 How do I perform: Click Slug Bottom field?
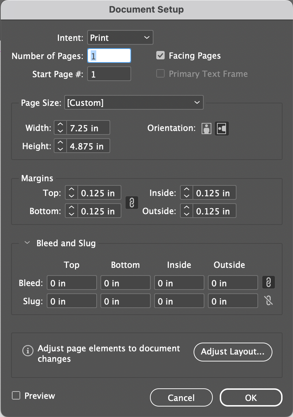(125, 300)
